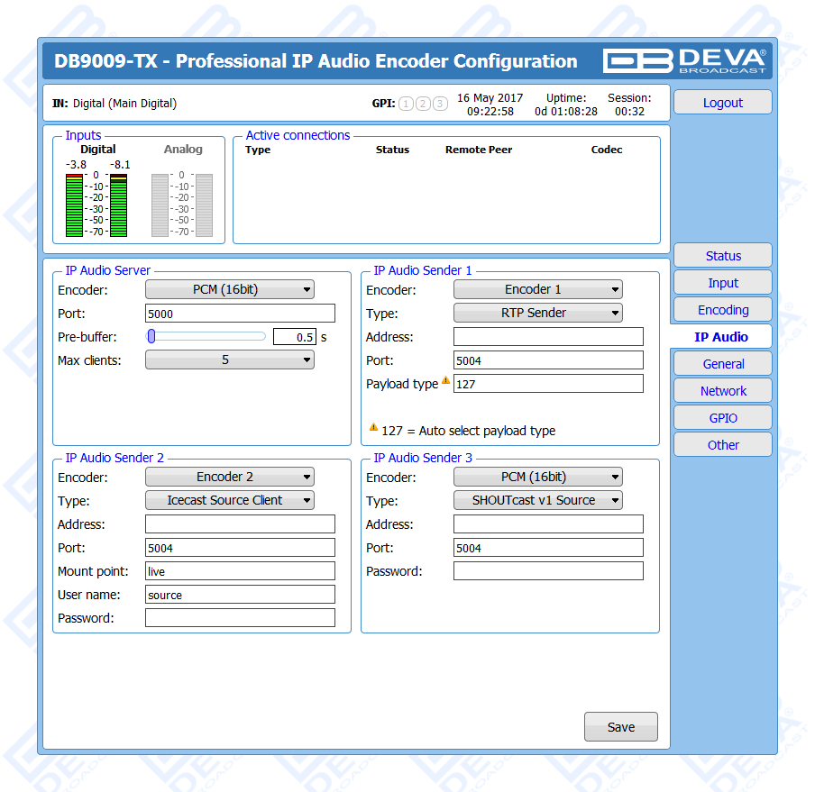Open Sender 1 Type RTP Sender dropdown
This screenshot has width=815, height=792.
(537, 313)
